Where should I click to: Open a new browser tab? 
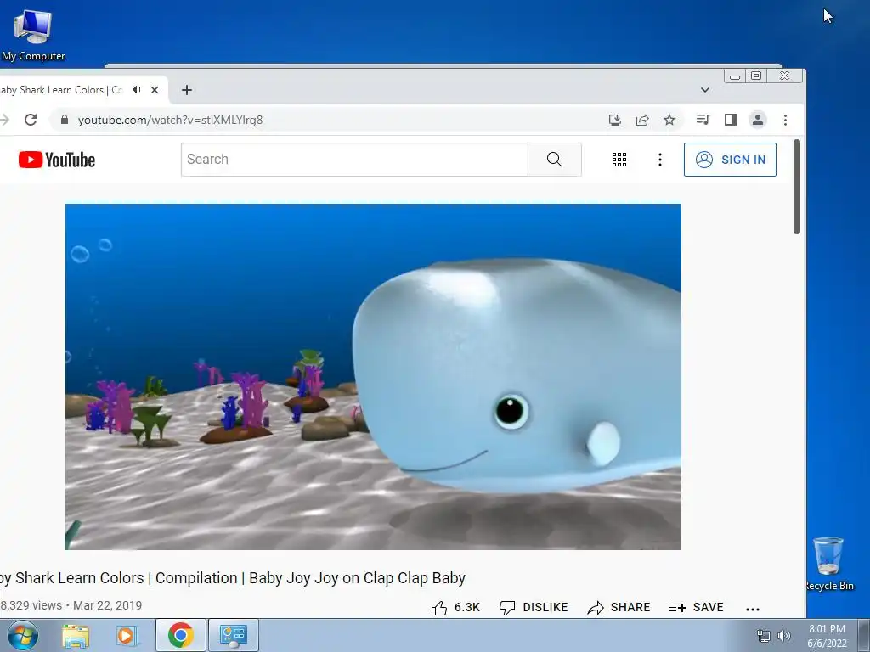pyautogui.click(x=187, y=90)
